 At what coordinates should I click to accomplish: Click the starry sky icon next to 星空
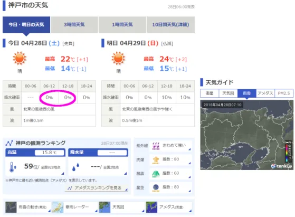(x=156, y=187)
